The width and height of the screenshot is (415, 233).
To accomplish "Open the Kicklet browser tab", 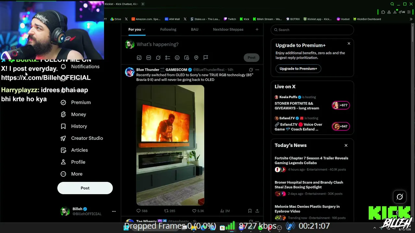I will (x=121, y=4).
